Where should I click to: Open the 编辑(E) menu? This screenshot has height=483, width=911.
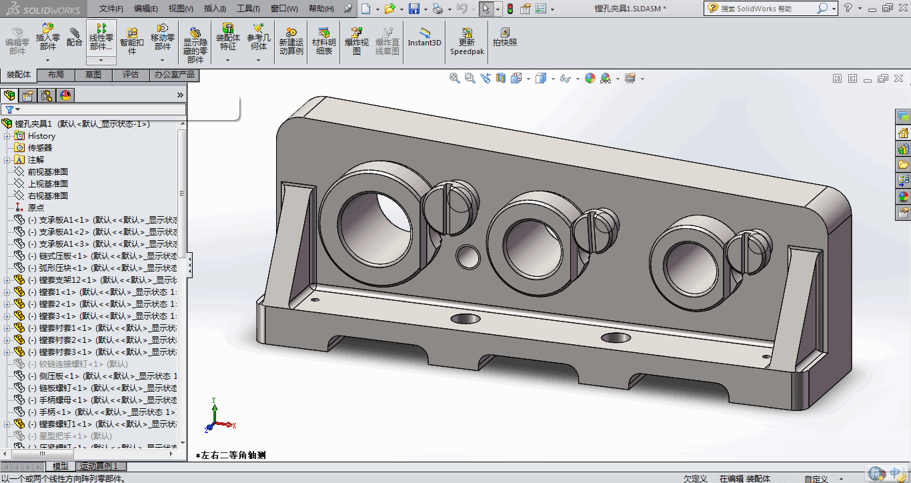tap(145, 9)
